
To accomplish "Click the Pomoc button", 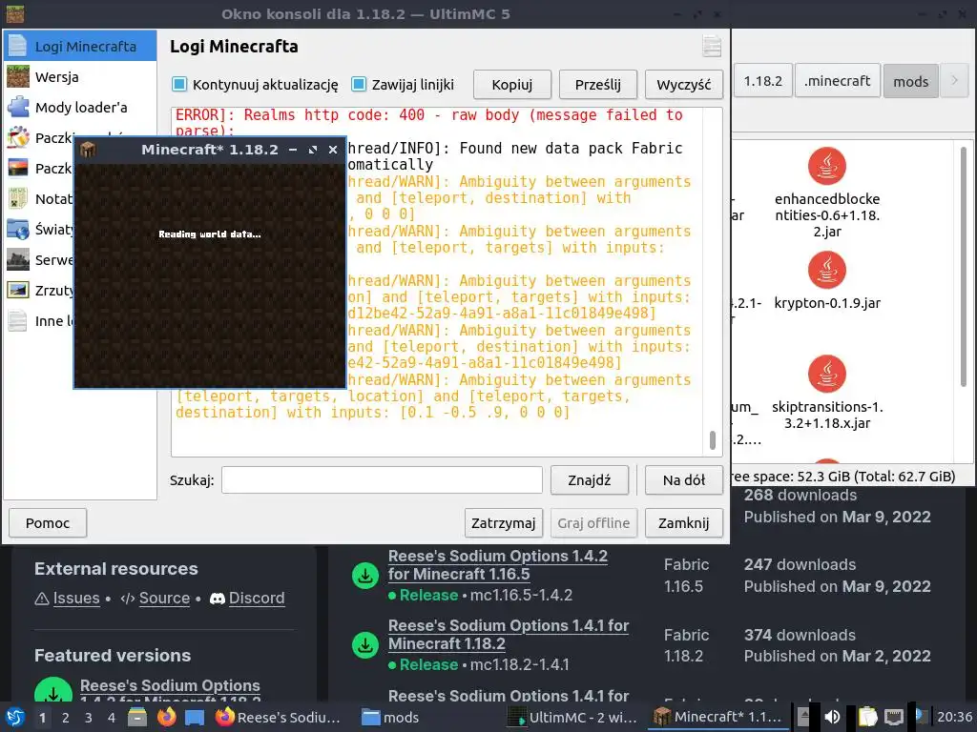I will coord(48,523).
